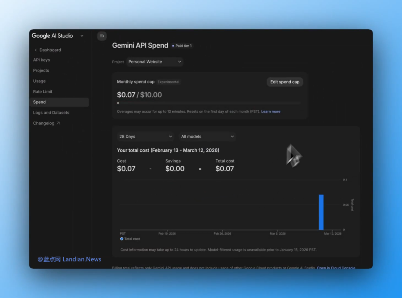Click the Google AI Studio logo
This screenshot has width=402, height=298.
(x=52, y=36)
